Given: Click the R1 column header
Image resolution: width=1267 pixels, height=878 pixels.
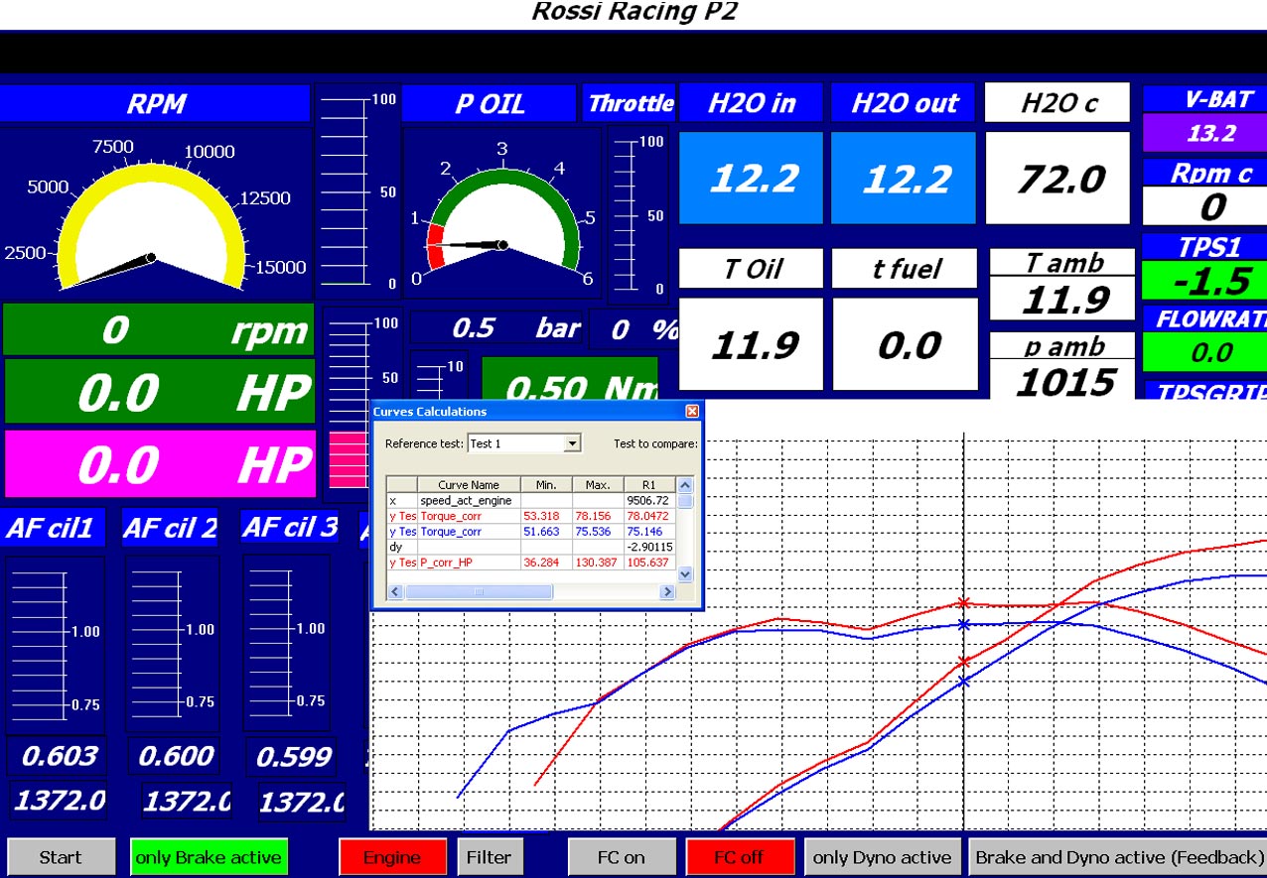Looking at the screenshot, I should pos(649,485).
